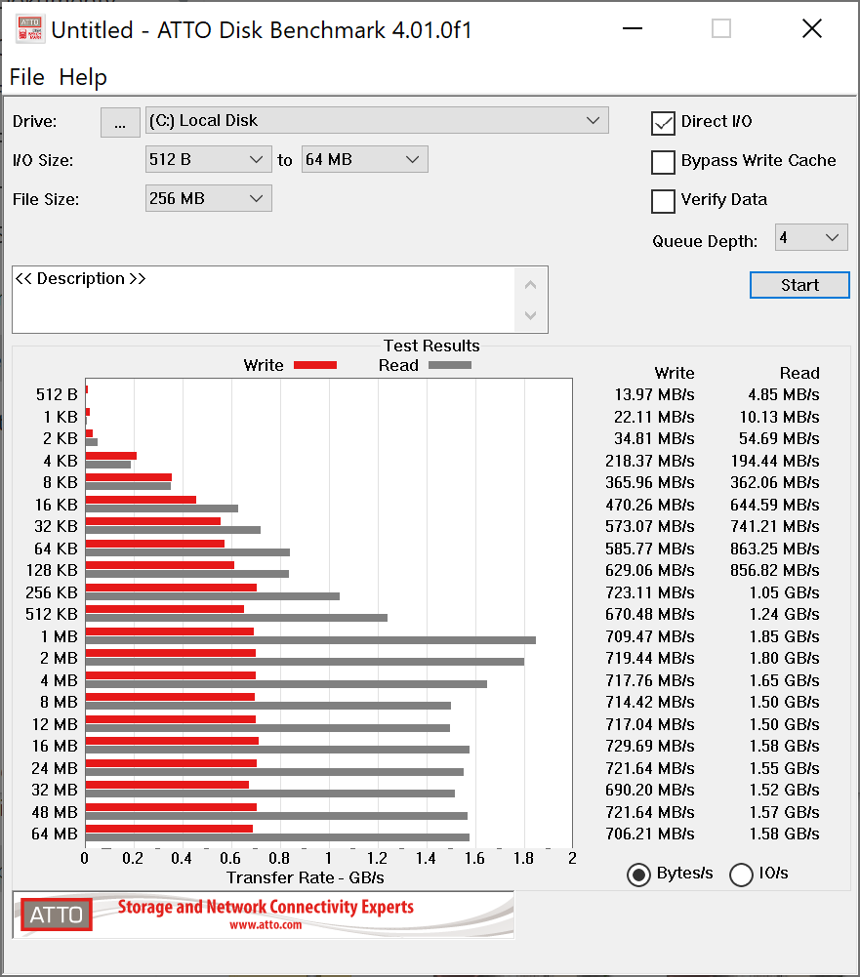This screenshot has height=977, width=860.
Task: Enable the Verify Data checkbox
Action: 664,201
